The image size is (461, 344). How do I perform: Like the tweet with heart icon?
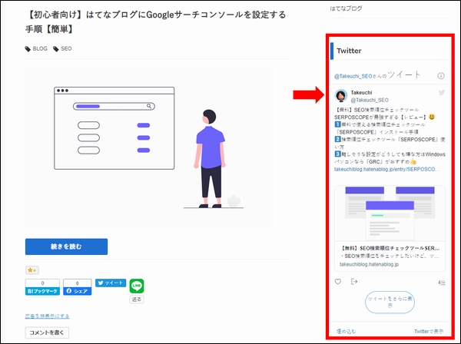click(x=338, y=282)
